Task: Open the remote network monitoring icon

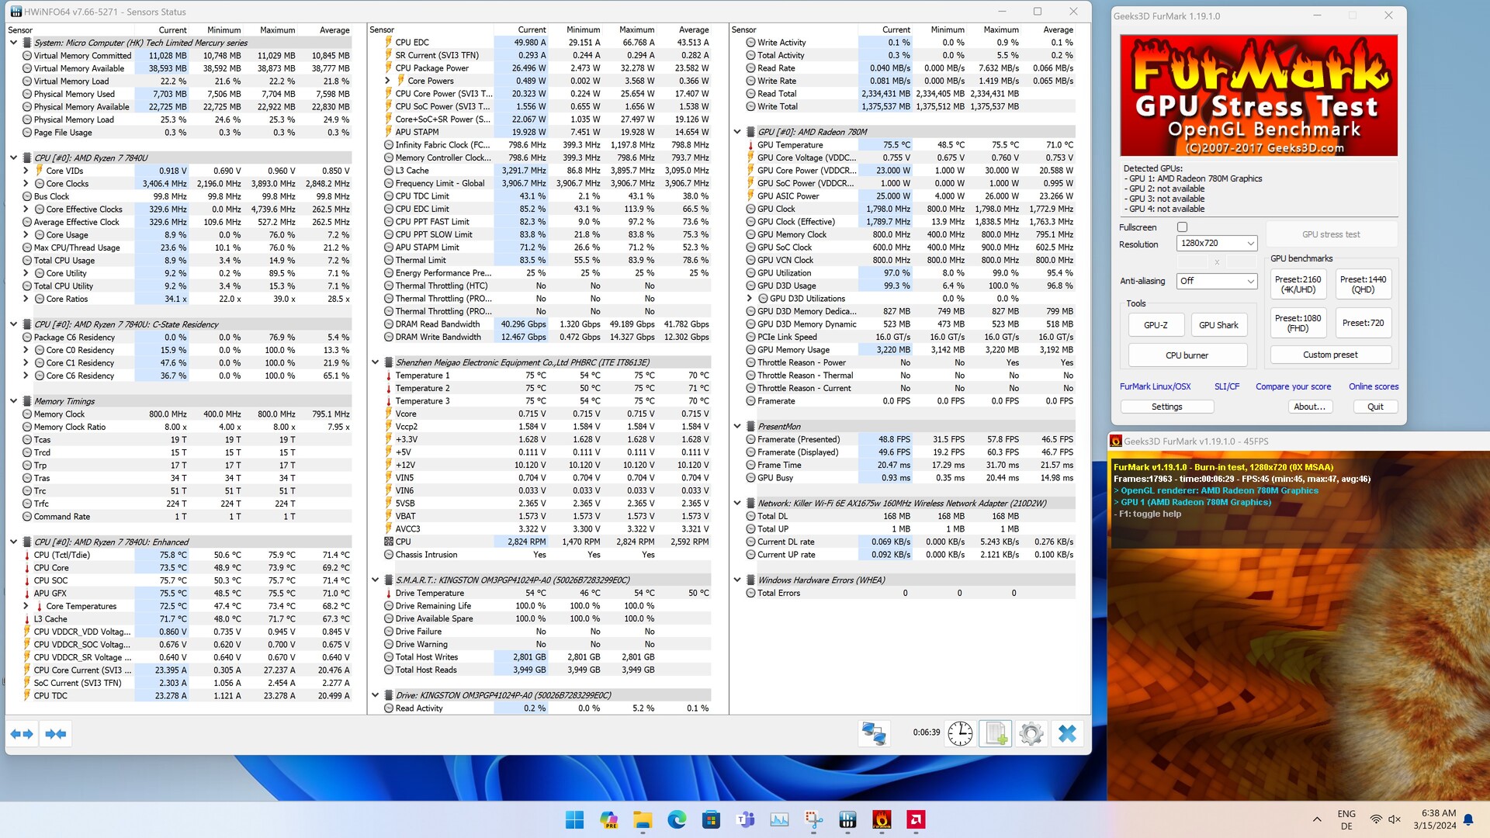Action: pos(874,733)
